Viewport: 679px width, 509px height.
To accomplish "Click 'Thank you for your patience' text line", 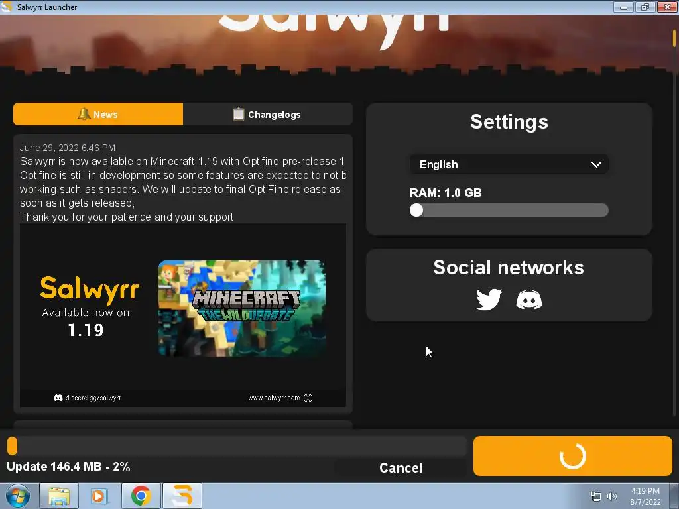I will 127,217.
